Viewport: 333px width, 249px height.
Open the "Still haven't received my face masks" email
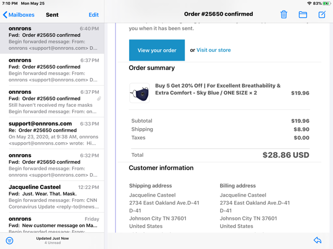(52, 102)
